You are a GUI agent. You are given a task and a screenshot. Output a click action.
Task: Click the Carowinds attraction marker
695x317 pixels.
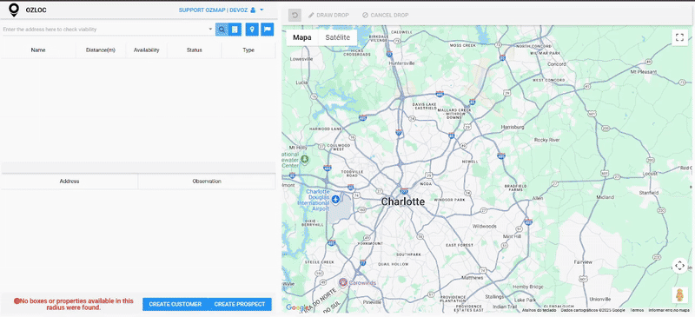[342, 282]
